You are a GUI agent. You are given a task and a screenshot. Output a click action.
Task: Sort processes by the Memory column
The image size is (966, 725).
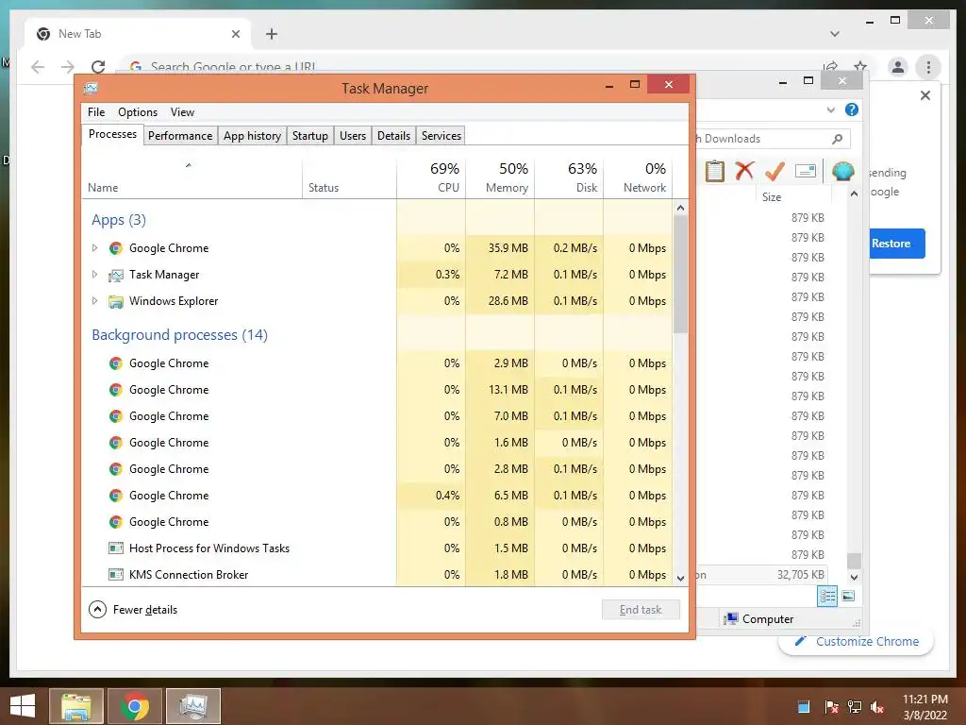click(500, 177)
